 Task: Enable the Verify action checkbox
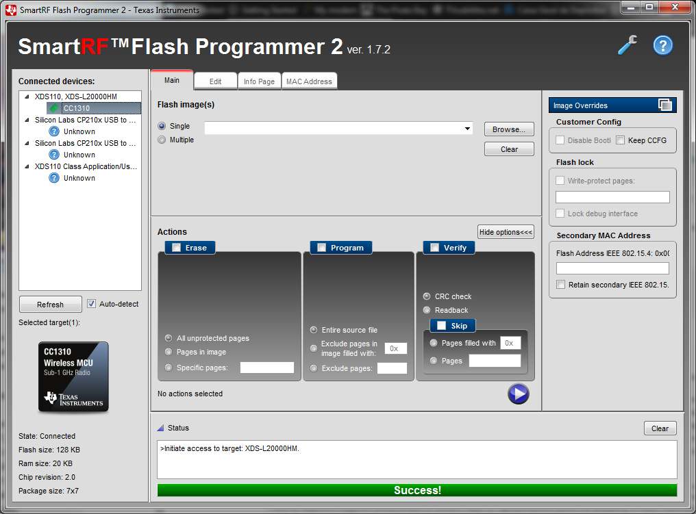[434, 248]
